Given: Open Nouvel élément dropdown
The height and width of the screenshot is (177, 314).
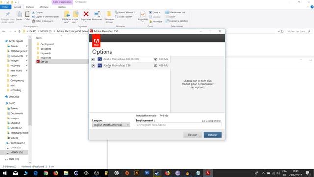Looking at the screenshot, I should point(125,12).
